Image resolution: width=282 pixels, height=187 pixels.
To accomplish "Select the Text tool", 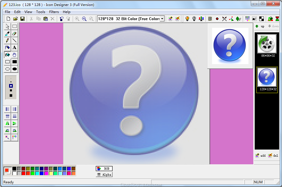I will (14, 48).
